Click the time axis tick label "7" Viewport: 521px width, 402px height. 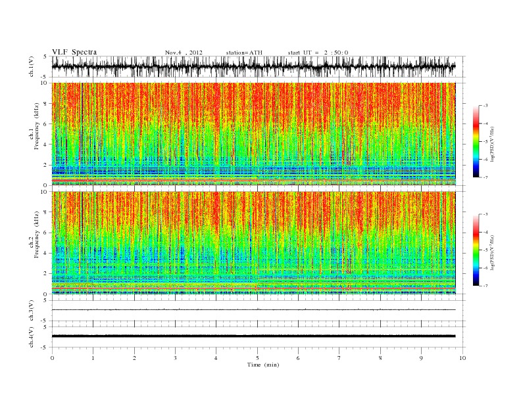pyautogui.click(x=339, y=358)
